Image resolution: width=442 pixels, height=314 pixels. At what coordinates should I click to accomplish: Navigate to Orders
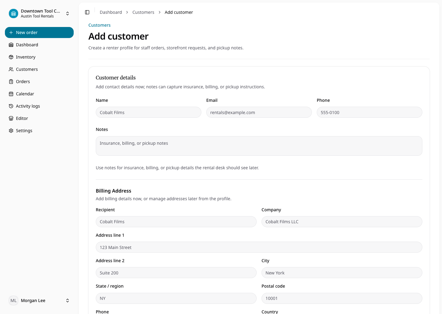point(39,82)
